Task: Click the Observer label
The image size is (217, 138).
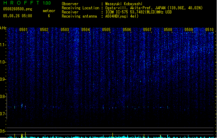Action: click(70, 4)
